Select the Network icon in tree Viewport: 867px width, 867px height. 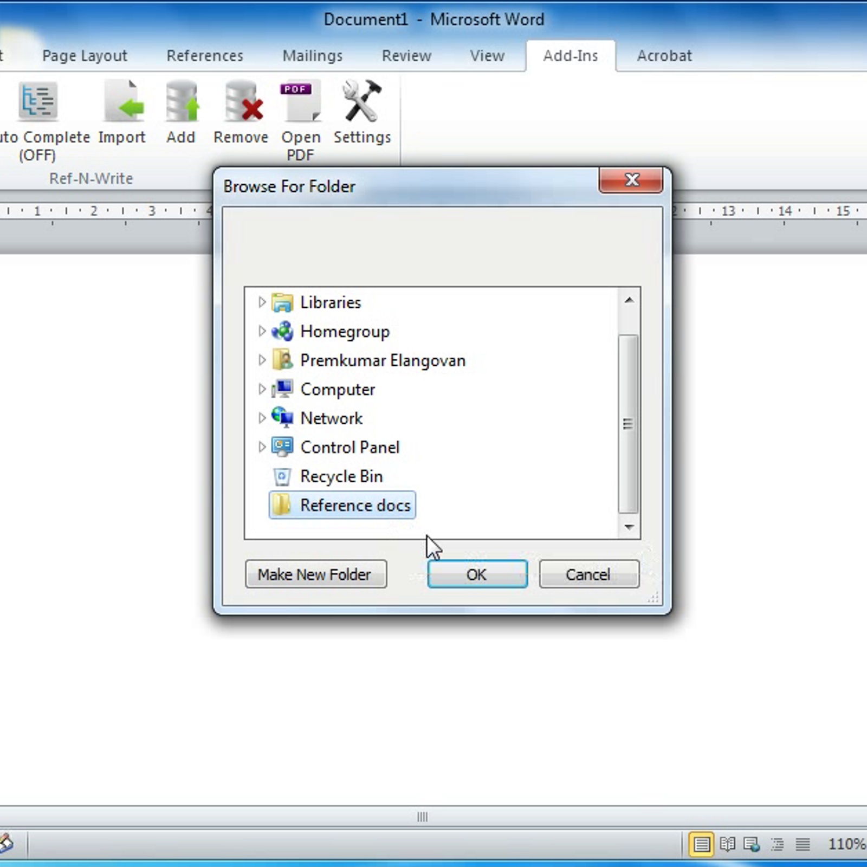tap(282, 418)
